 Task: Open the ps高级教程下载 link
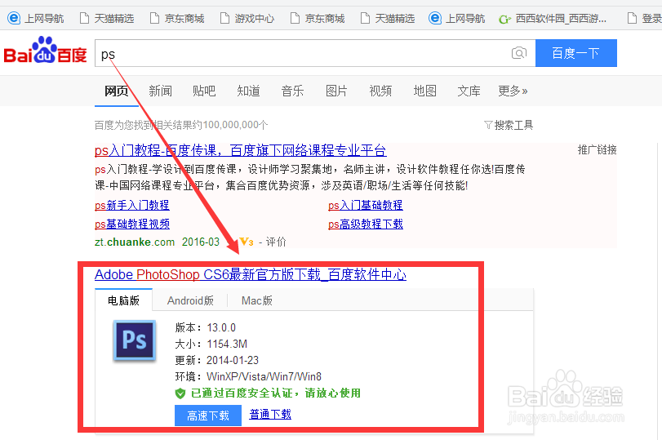point(366,224)
